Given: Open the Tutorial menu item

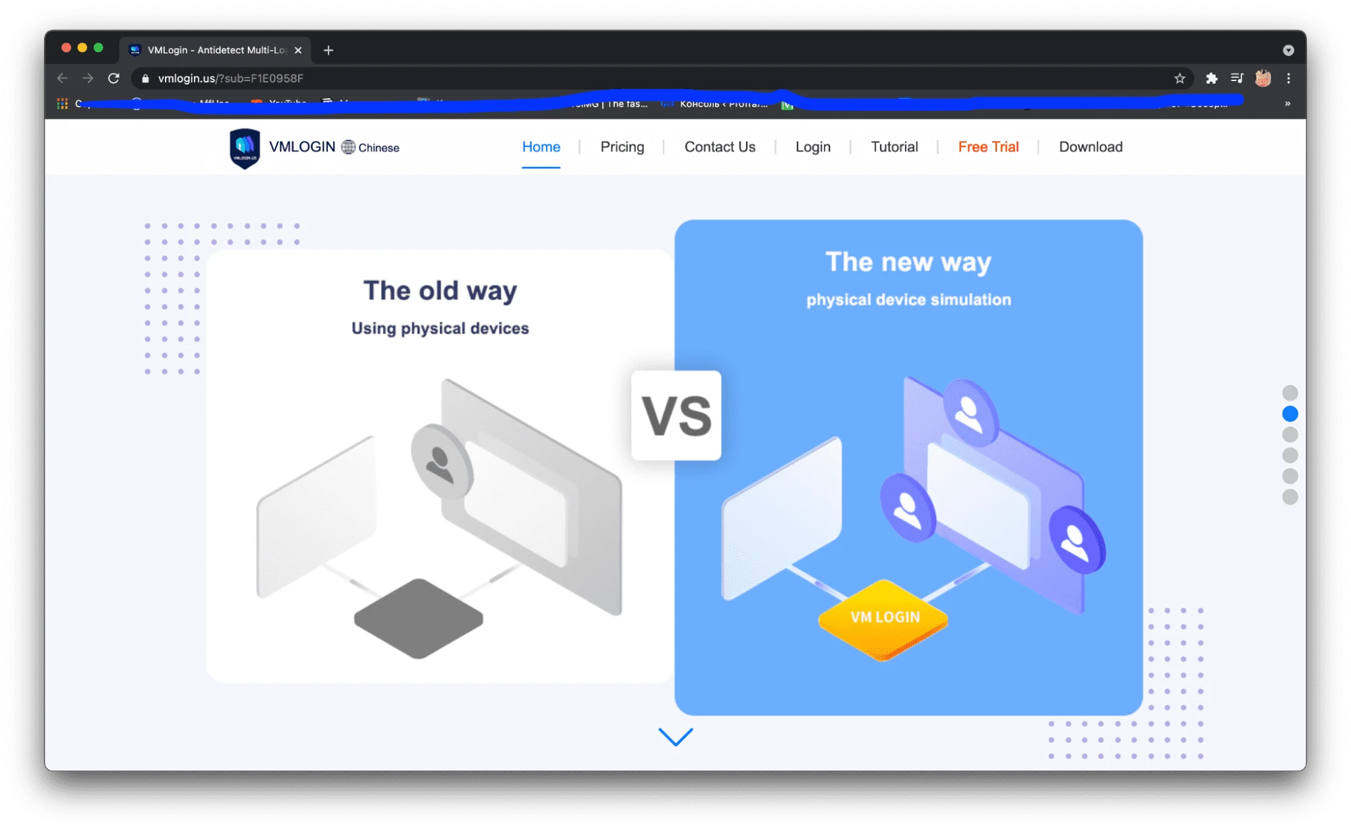Looking at the screenshot, I should click(x=894, y=147).
